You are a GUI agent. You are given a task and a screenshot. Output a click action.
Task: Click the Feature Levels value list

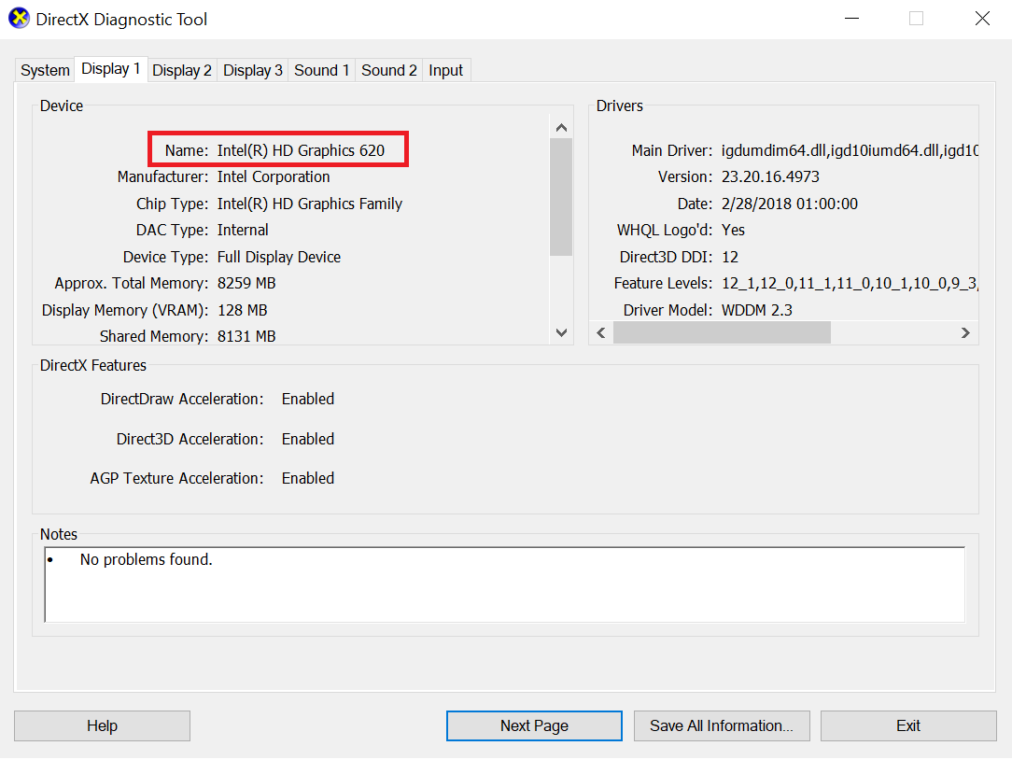coord(850,284)
